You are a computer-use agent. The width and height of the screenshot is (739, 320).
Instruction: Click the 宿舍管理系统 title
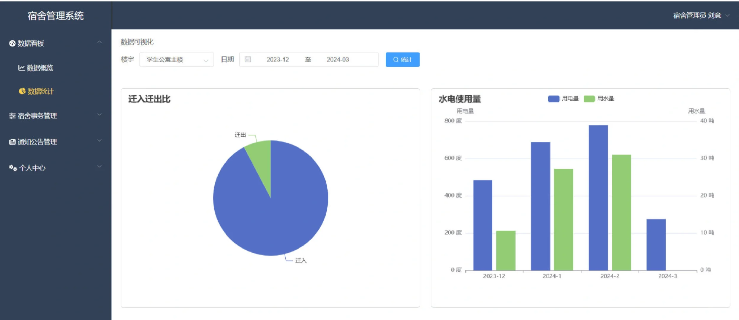click(x=56, y=16)
